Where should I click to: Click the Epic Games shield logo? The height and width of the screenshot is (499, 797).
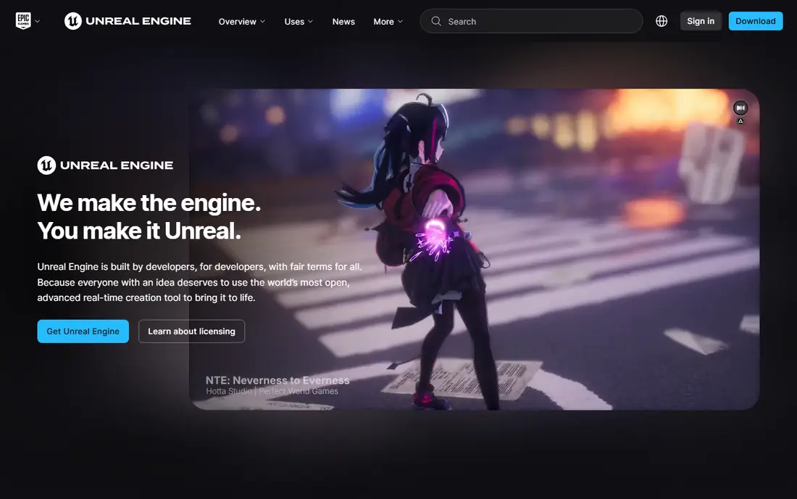(x=23, y=21)
